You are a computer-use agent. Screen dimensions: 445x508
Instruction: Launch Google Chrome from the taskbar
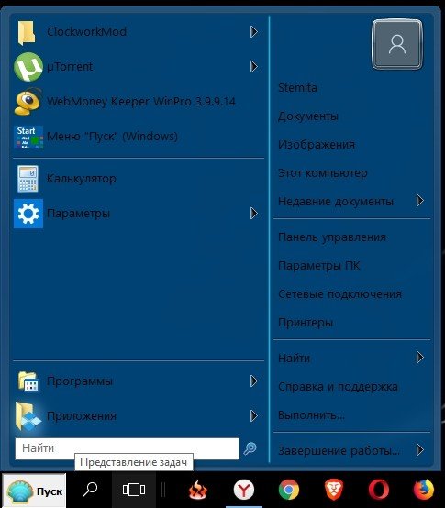(288, 490)
